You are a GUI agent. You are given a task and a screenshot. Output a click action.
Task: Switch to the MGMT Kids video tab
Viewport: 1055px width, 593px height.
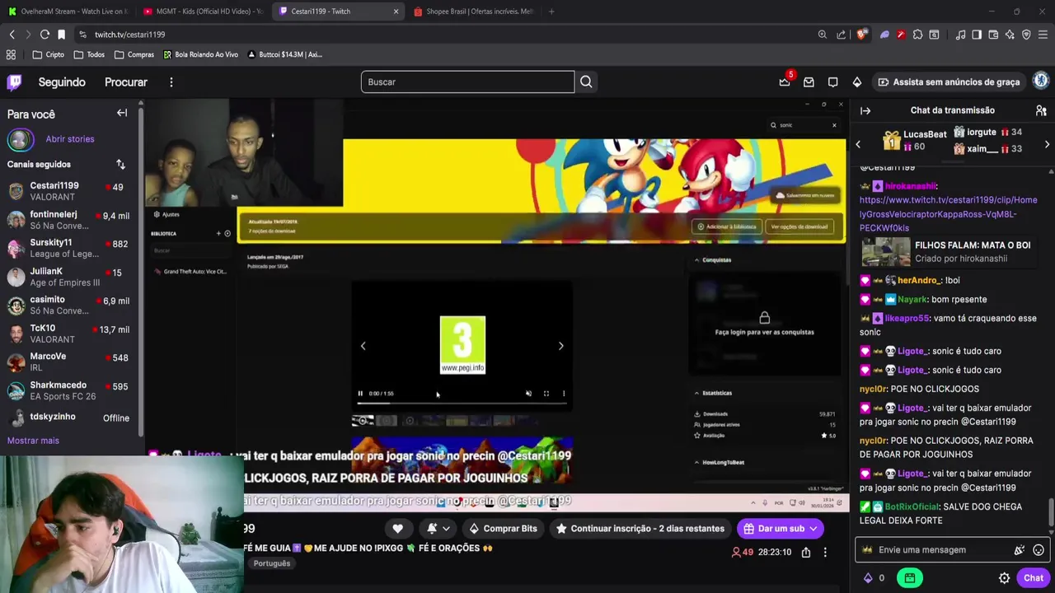202,12
